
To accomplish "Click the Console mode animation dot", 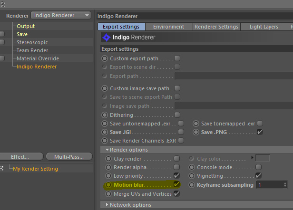I will pyautogui.click(x=192, y=167).
